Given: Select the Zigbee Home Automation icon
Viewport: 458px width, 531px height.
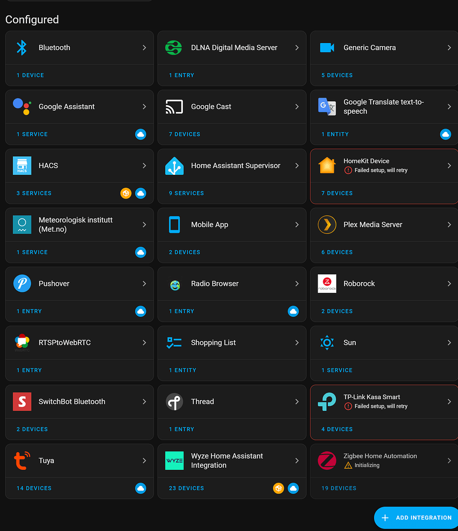Looking at the screenshot, I should coord(326,460).
